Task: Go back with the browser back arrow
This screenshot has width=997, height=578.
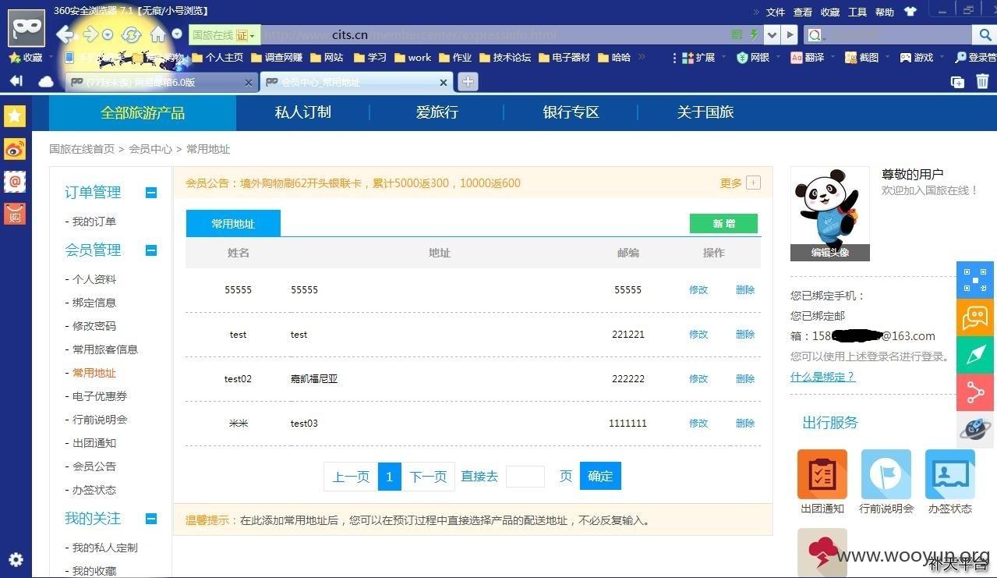Action: (65, 34)
